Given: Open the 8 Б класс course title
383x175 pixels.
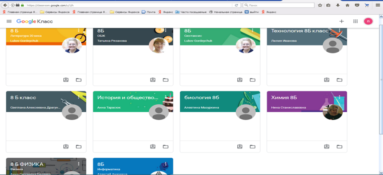Looking at the screenshot, I should pyautogui.click(x=23, y=98).
